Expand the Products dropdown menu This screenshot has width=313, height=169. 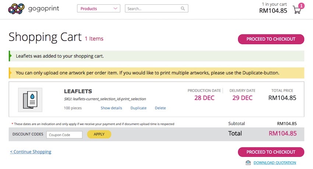click(99, 8)
